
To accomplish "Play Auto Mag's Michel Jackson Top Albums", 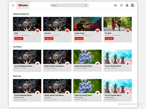I will point(67,93).
